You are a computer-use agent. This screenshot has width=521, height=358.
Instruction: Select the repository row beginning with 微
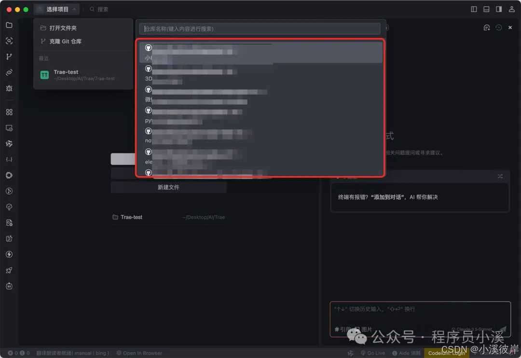click(260, 95)
